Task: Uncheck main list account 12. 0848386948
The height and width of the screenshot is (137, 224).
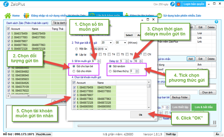Action: [9, 75]
